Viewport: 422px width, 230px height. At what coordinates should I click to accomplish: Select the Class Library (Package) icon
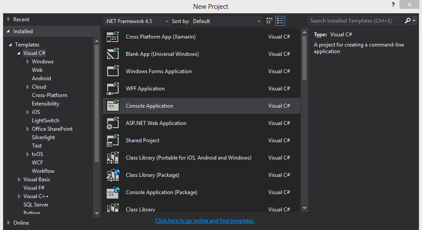click(x=113, y=175)
